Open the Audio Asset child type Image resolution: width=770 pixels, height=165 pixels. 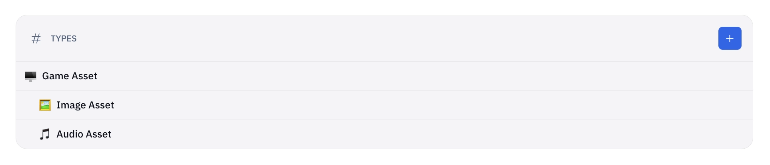[84, 134]
